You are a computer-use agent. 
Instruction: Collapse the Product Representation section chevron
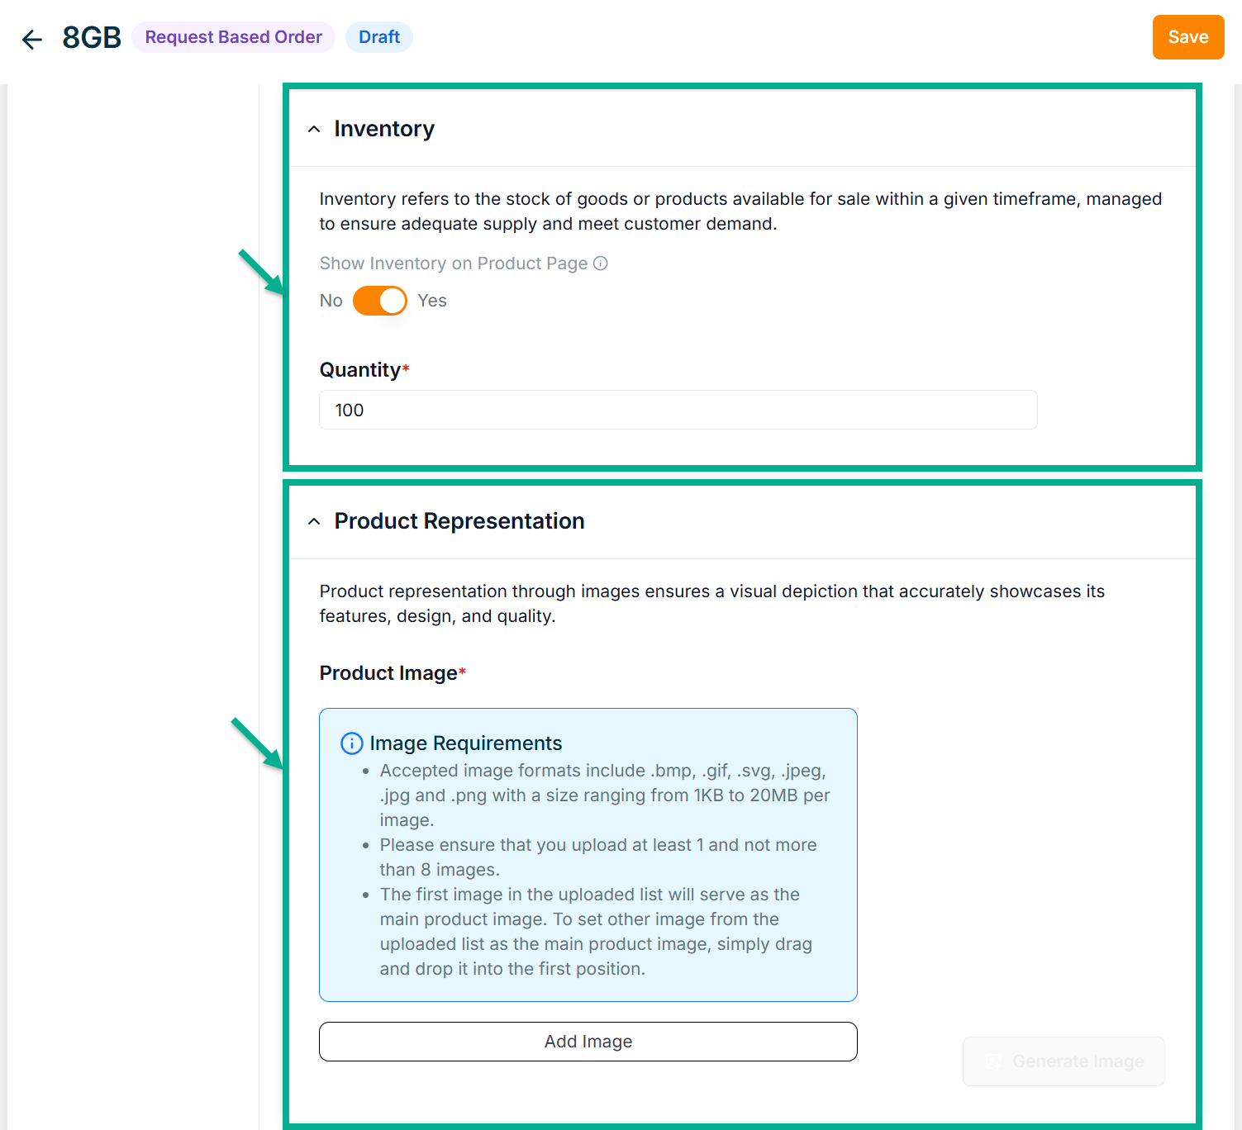(314, 522)
